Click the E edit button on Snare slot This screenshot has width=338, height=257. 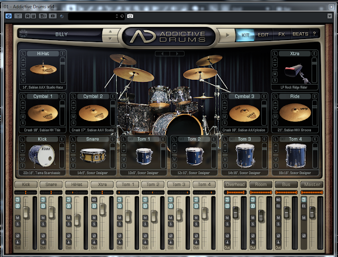pyautogui.click(x=112, y=139)
